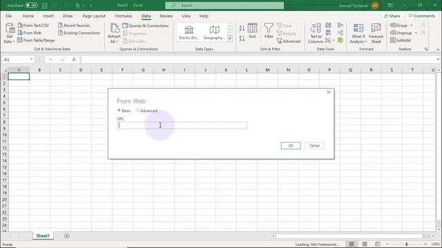Open Outline dialog launcher
This screenshot has height=248, width=442.
coord(426,49)
